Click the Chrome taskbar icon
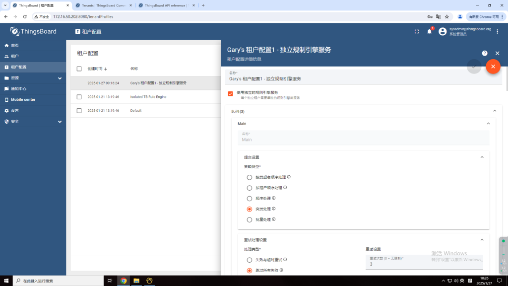The width and height of the screenshot is (508, 286). [x=124, y=281]
